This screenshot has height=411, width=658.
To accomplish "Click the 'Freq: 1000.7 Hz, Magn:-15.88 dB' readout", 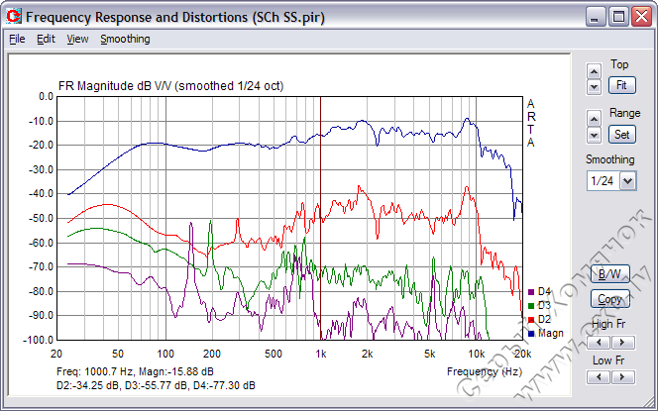I will (x=135, y=371).
